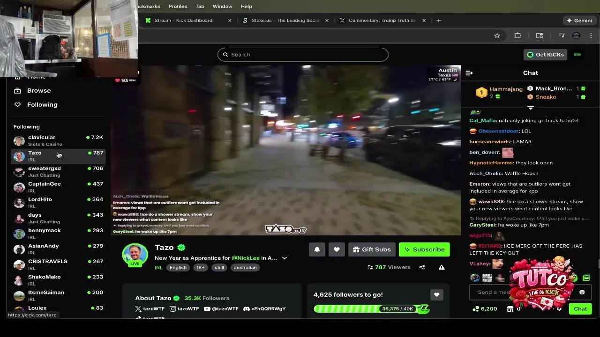Viewport: 600px width, 337px height.
Task: Select the australian tag
Action: click(x=245, y=268)
